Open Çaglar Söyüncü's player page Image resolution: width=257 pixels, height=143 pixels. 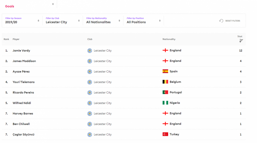[23, 135]
